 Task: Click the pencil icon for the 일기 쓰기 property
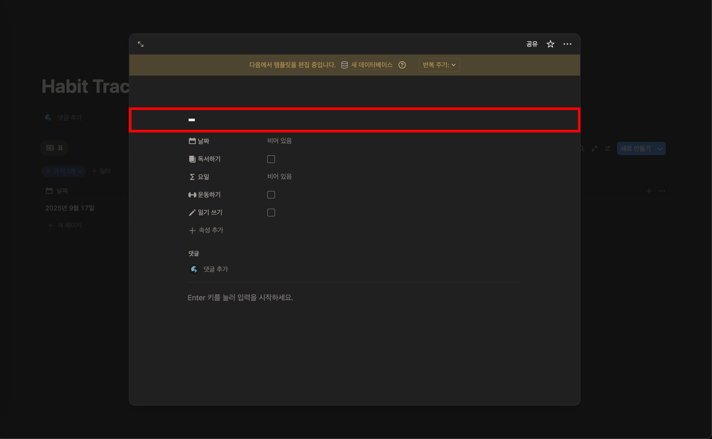[192, 212]
